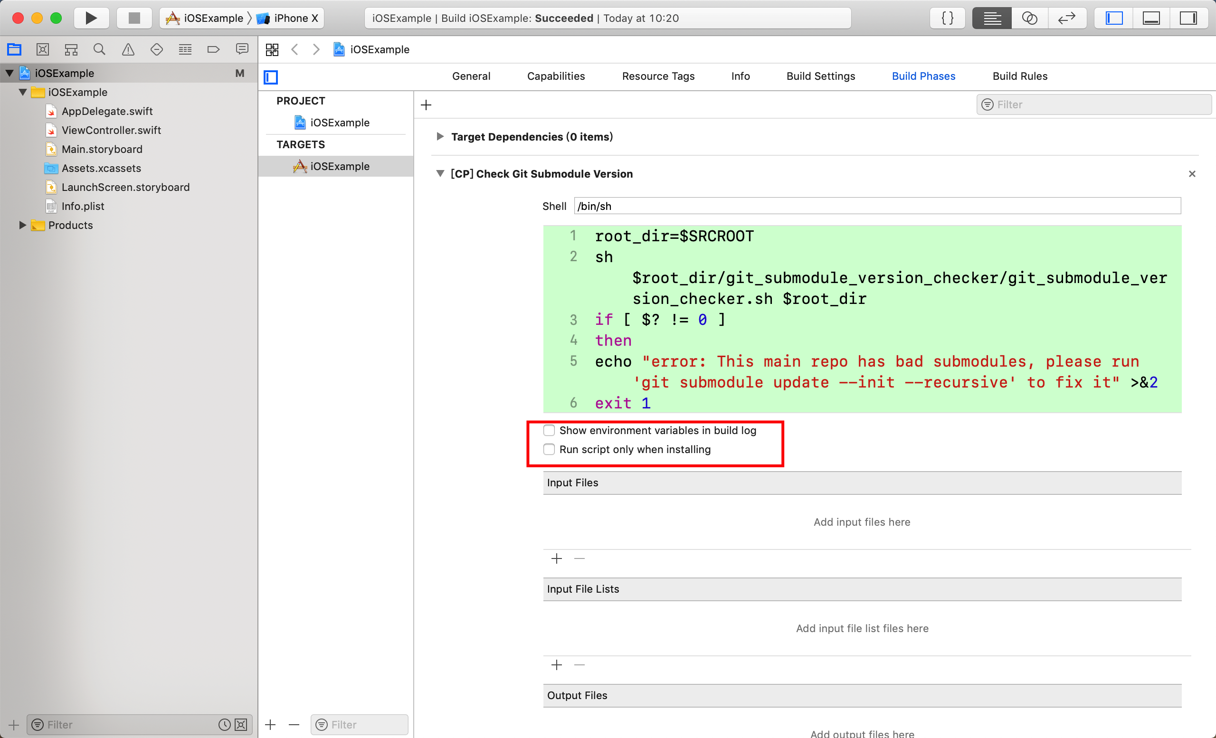Open the source control navigator icon
Image resolution: width=1216 pixels, height=738 pixels.
(42, 49)
